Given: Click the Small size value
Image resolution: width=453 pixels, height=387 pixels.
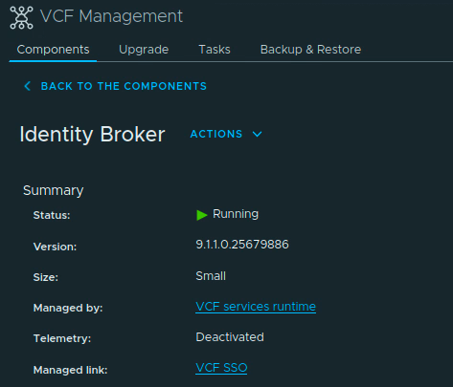Looking at the screenshot, I should 211,276.
